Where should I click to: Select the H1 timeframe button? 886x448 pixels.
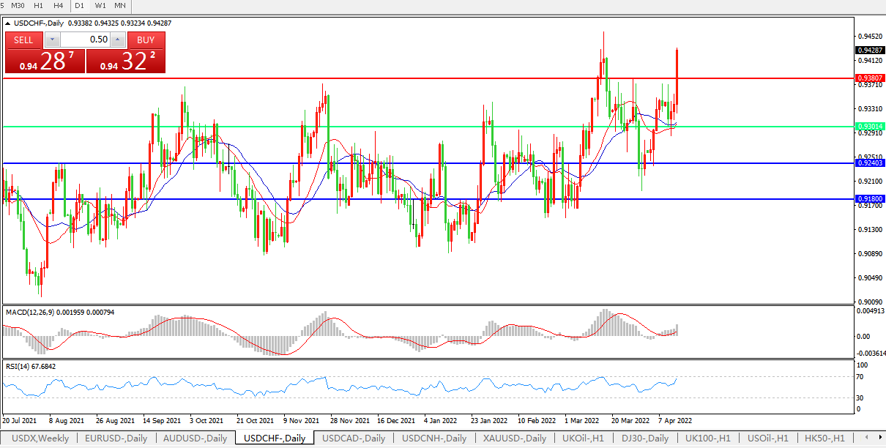pos(40,6)
